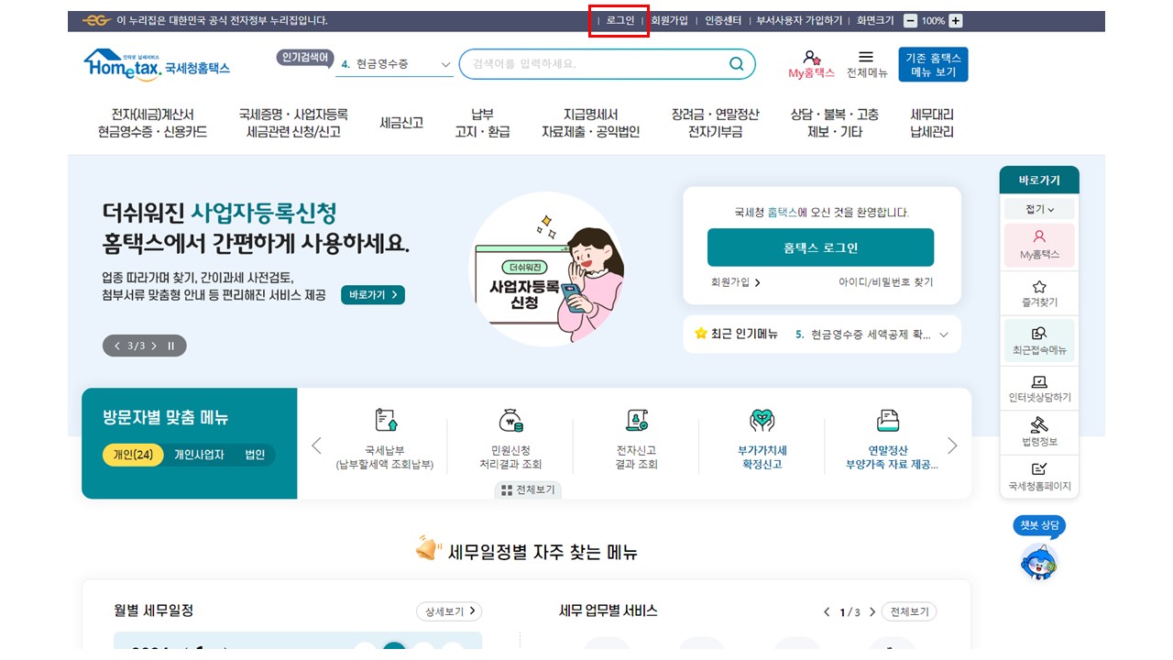Open 부가가치세 확정신고 icon
This screenshot has height=660, width=1173.
[x=762, y=438]
